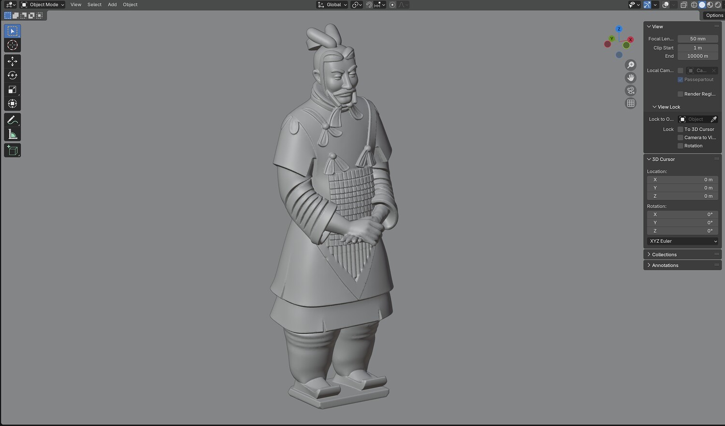
Task: Click the Focal Length field
Action: [697, 39]
